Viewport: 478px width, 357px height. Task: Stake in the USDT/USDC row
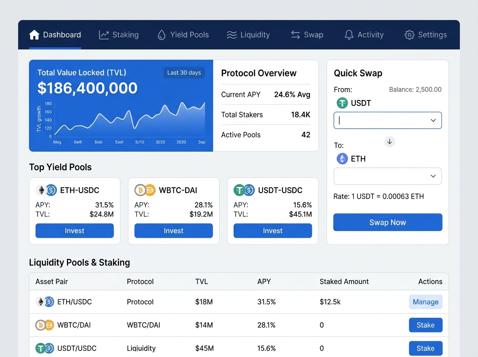point(425,348)
